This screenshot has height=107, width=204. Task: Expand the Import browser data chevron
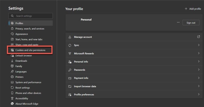199,86
